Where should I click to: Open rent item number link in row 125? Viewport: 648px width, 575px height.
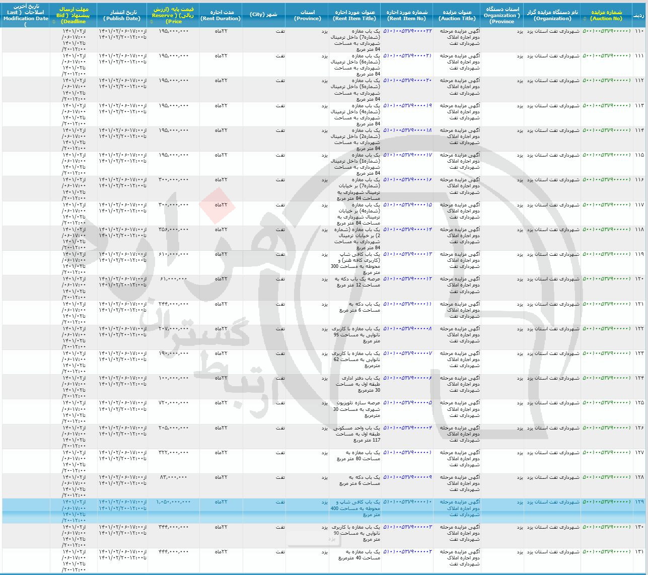[x=408, y=403]
